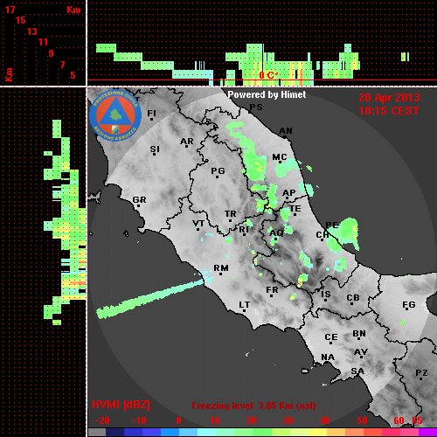Viewport: 437px width, 437px height.
Task: Click the FG city label
Action: (x=409, y=305)
